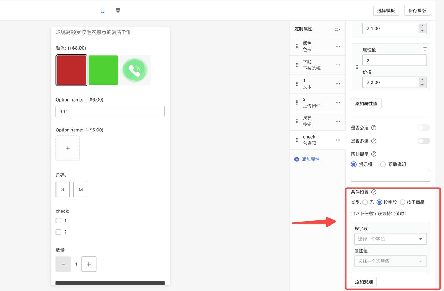Select the 帮助说明 radio option
This screenshot has height=291, width=444.
coord(383,165)
